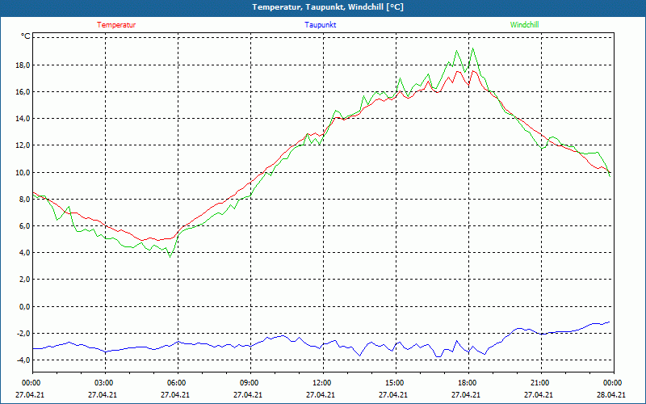Click the green Windchill minimum before 06:00
This screenshot has height=404, width=646.
(170, 257)
